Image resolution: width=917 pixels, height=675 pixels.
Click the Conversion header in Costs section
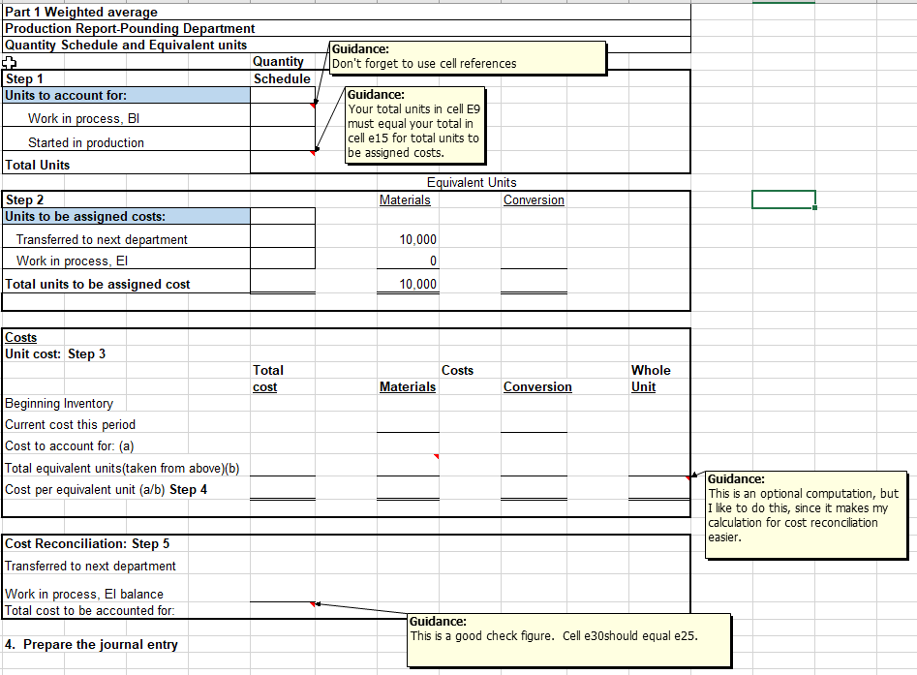tap(537, 386)
